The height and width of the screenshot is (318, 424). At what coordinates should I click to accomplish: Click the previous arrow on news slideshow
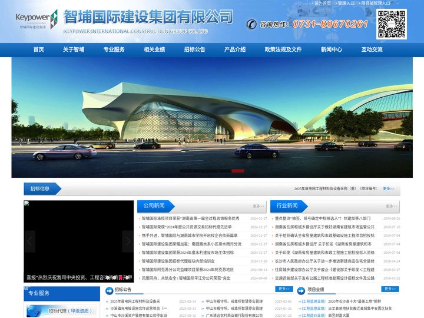[30, 241]
